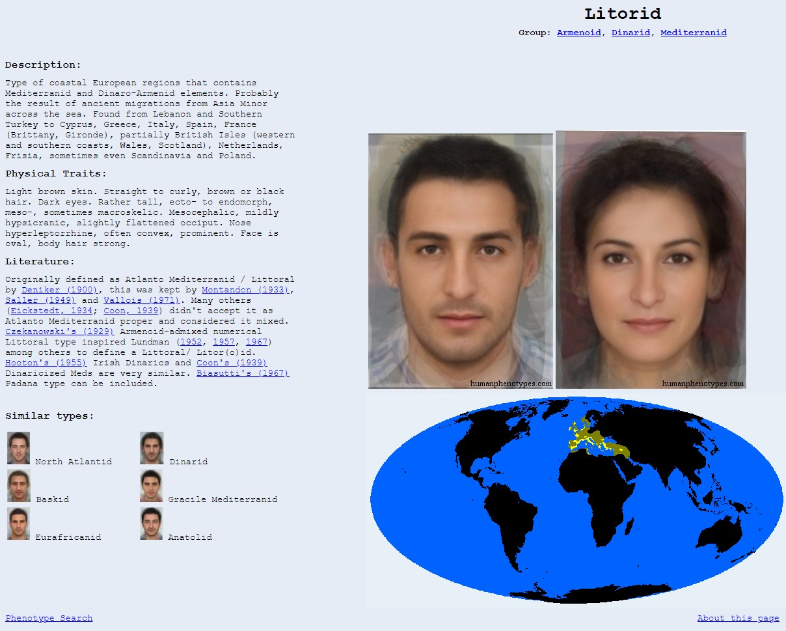Open Biasutti's (1967) reference
Viewport: 786px width, 631px height.
coord(243,373)
